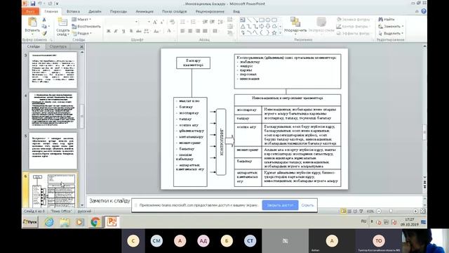The image size is (449, 253).
Task: Click the Decrease Font Size icon
Action: [x=162, y=22]
